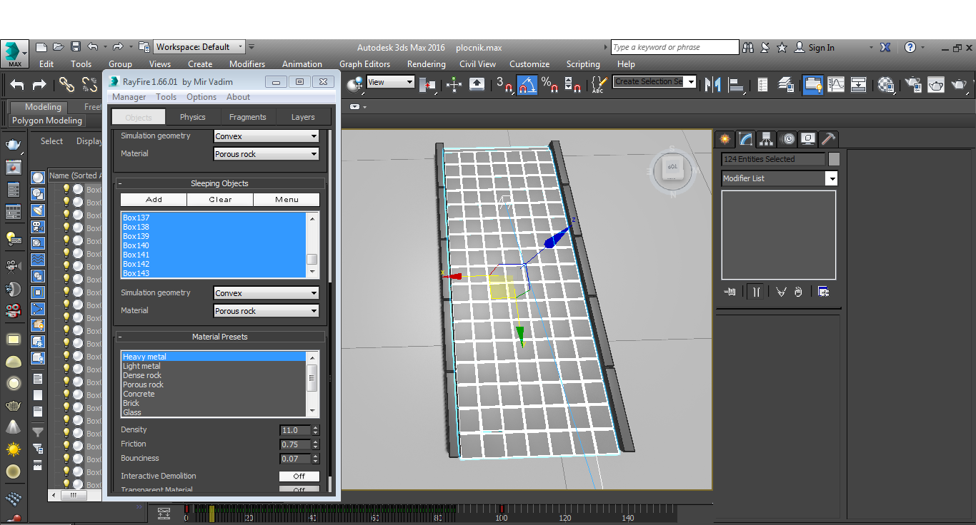Open RayFire Manager menu
976x525 pixels.
(129, 97)
